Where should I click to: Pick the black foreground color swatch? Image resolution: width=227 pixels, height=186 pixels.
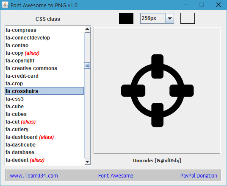pyautogui.click(x=126, y=18)
